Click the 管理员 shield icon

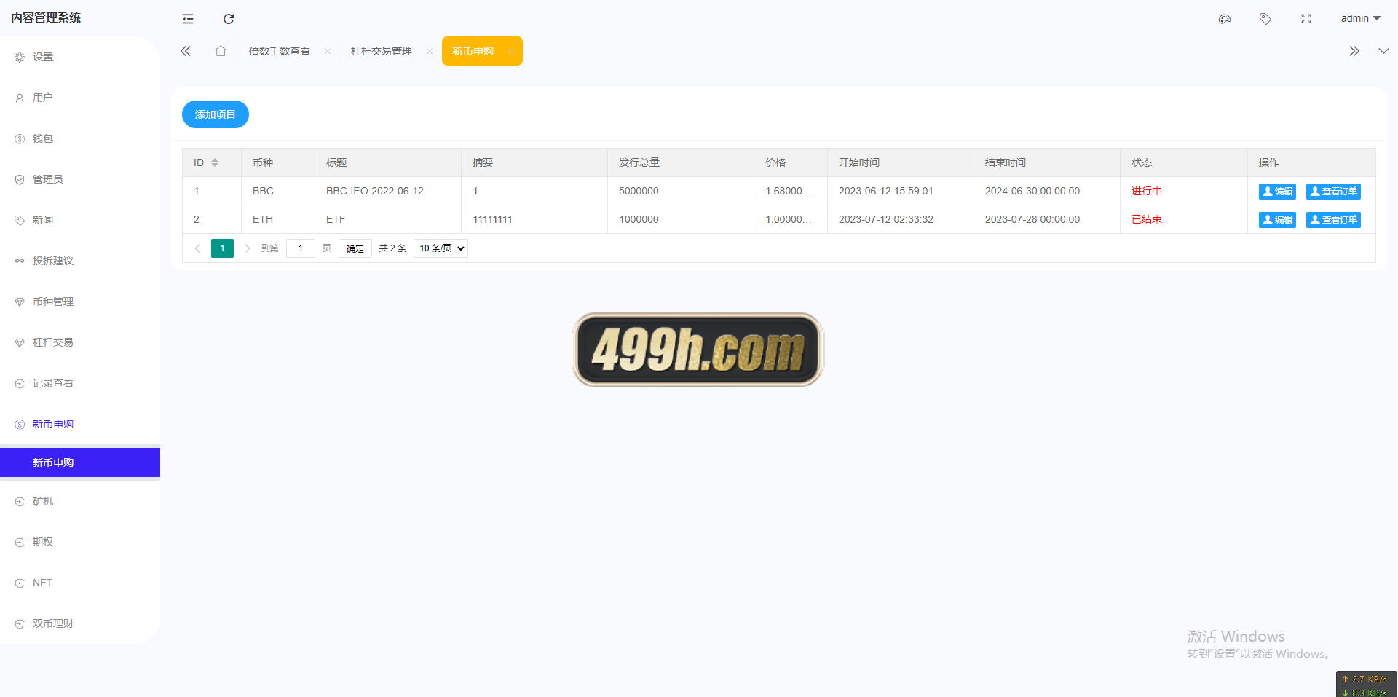[x=20, y=179]
